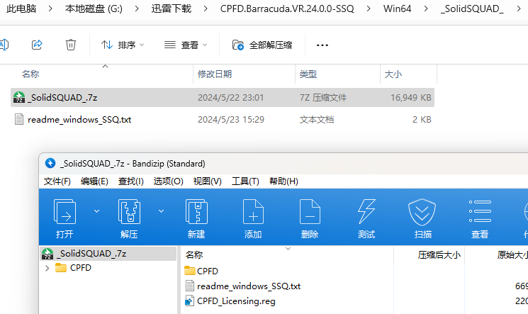Select CPFD_Licensing.reg in the archive
Screen dimensions: 528x314
pos(236,301)
